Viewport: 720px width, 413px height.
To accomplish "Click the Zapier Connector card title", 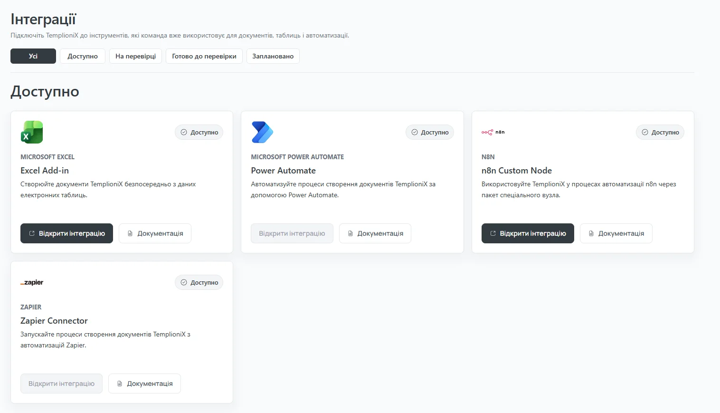I will (54, 321).
